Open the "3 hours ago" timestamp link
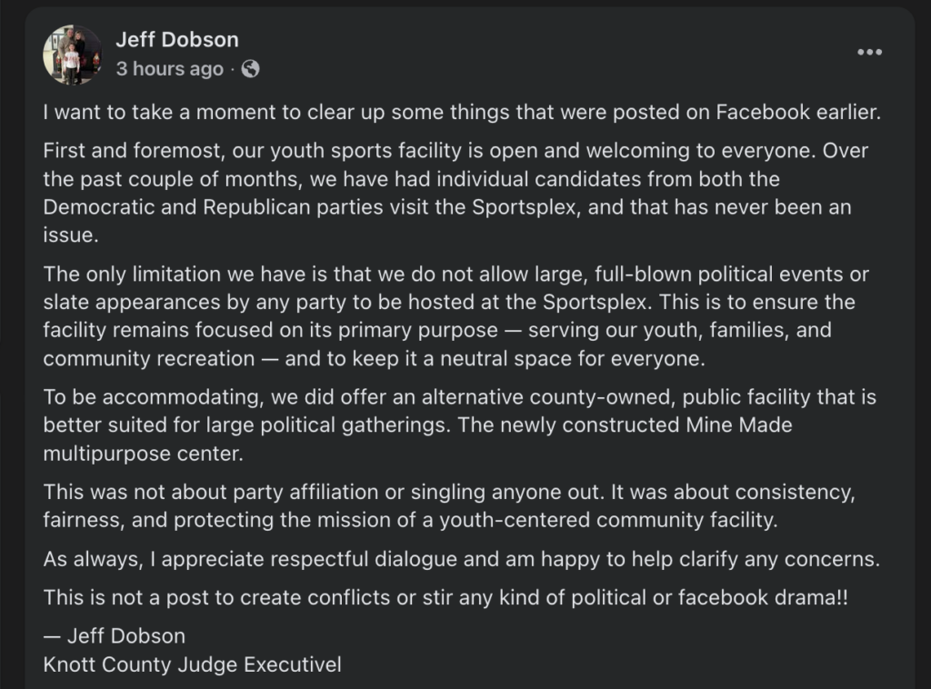This screenshot has height=689, width=931. pyautogui.click(x=169, y=69)
